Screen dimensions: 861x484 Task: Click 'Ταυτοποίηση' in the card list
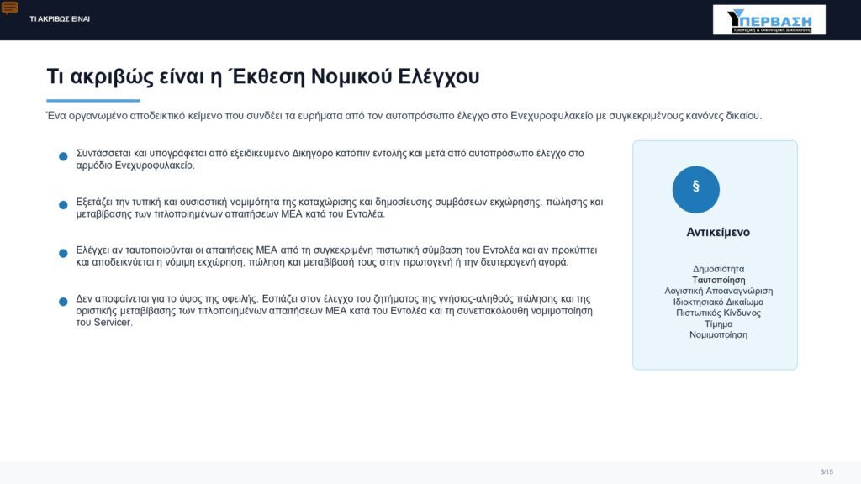tap(718, 280)
